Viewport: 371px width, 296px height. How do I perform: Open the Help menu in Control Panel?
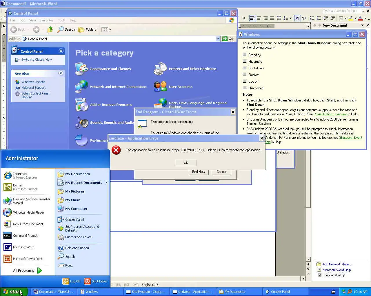tap(73, 20)
